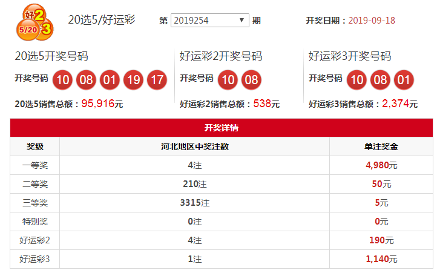Click the prize amount 0元

[x=381, y=222]
